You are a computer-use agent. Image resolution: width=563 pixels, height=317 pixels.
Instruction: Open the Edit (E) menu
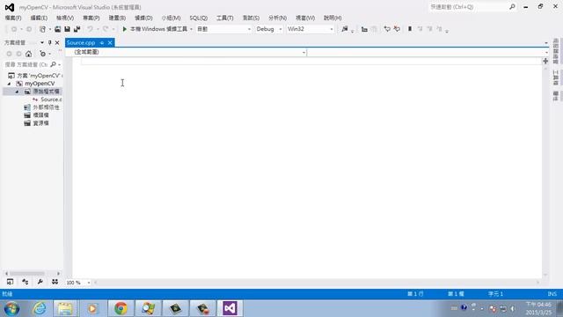39,18
